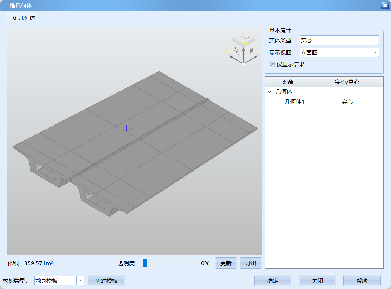Click the origin point of the axis triad
The height and width of the screenshot is (289, 391).
coord(243,64)
